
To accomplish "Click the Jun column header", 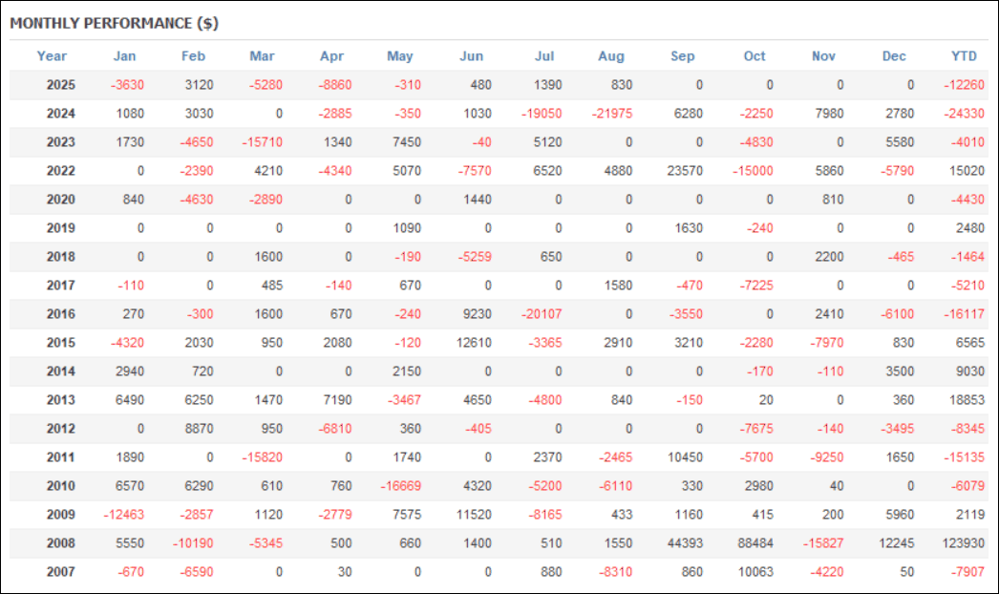I will (472, 56).
